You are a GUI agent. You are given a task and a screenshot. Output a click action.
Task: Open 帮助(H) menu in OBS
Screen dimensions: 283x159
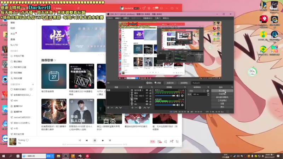[x=166, y=18]
